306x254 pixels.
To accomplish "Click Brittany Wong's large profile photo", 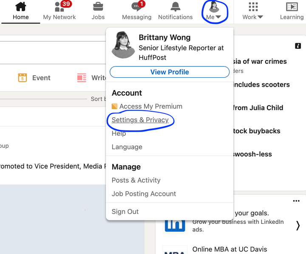I will [x=123, y=45].
